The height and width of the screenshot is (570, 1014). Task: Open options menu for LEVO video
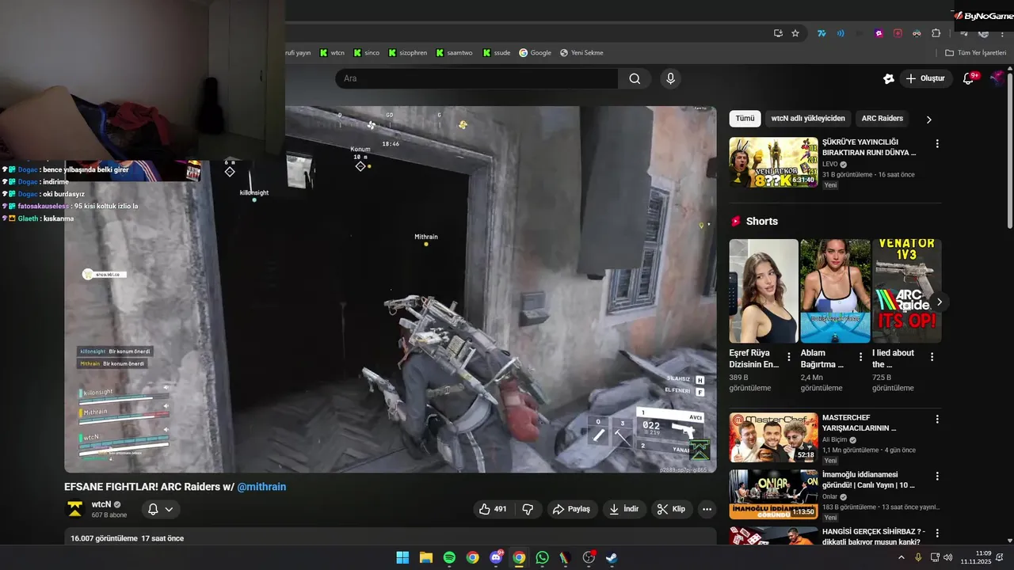[937, 144]
